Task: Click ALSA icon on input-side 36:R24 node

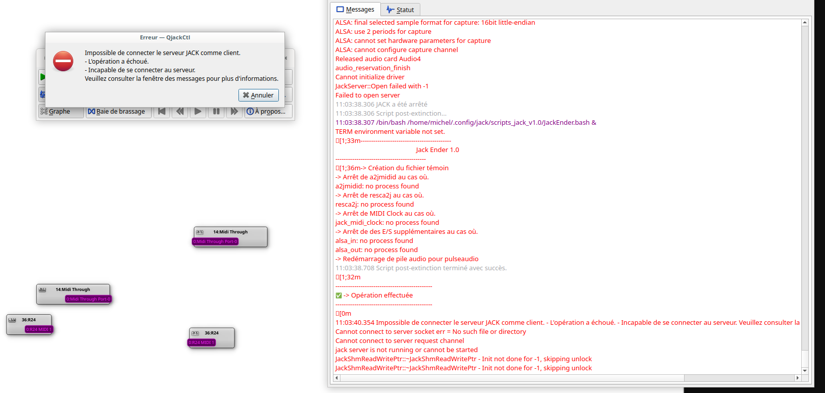Action: [195, 333]
